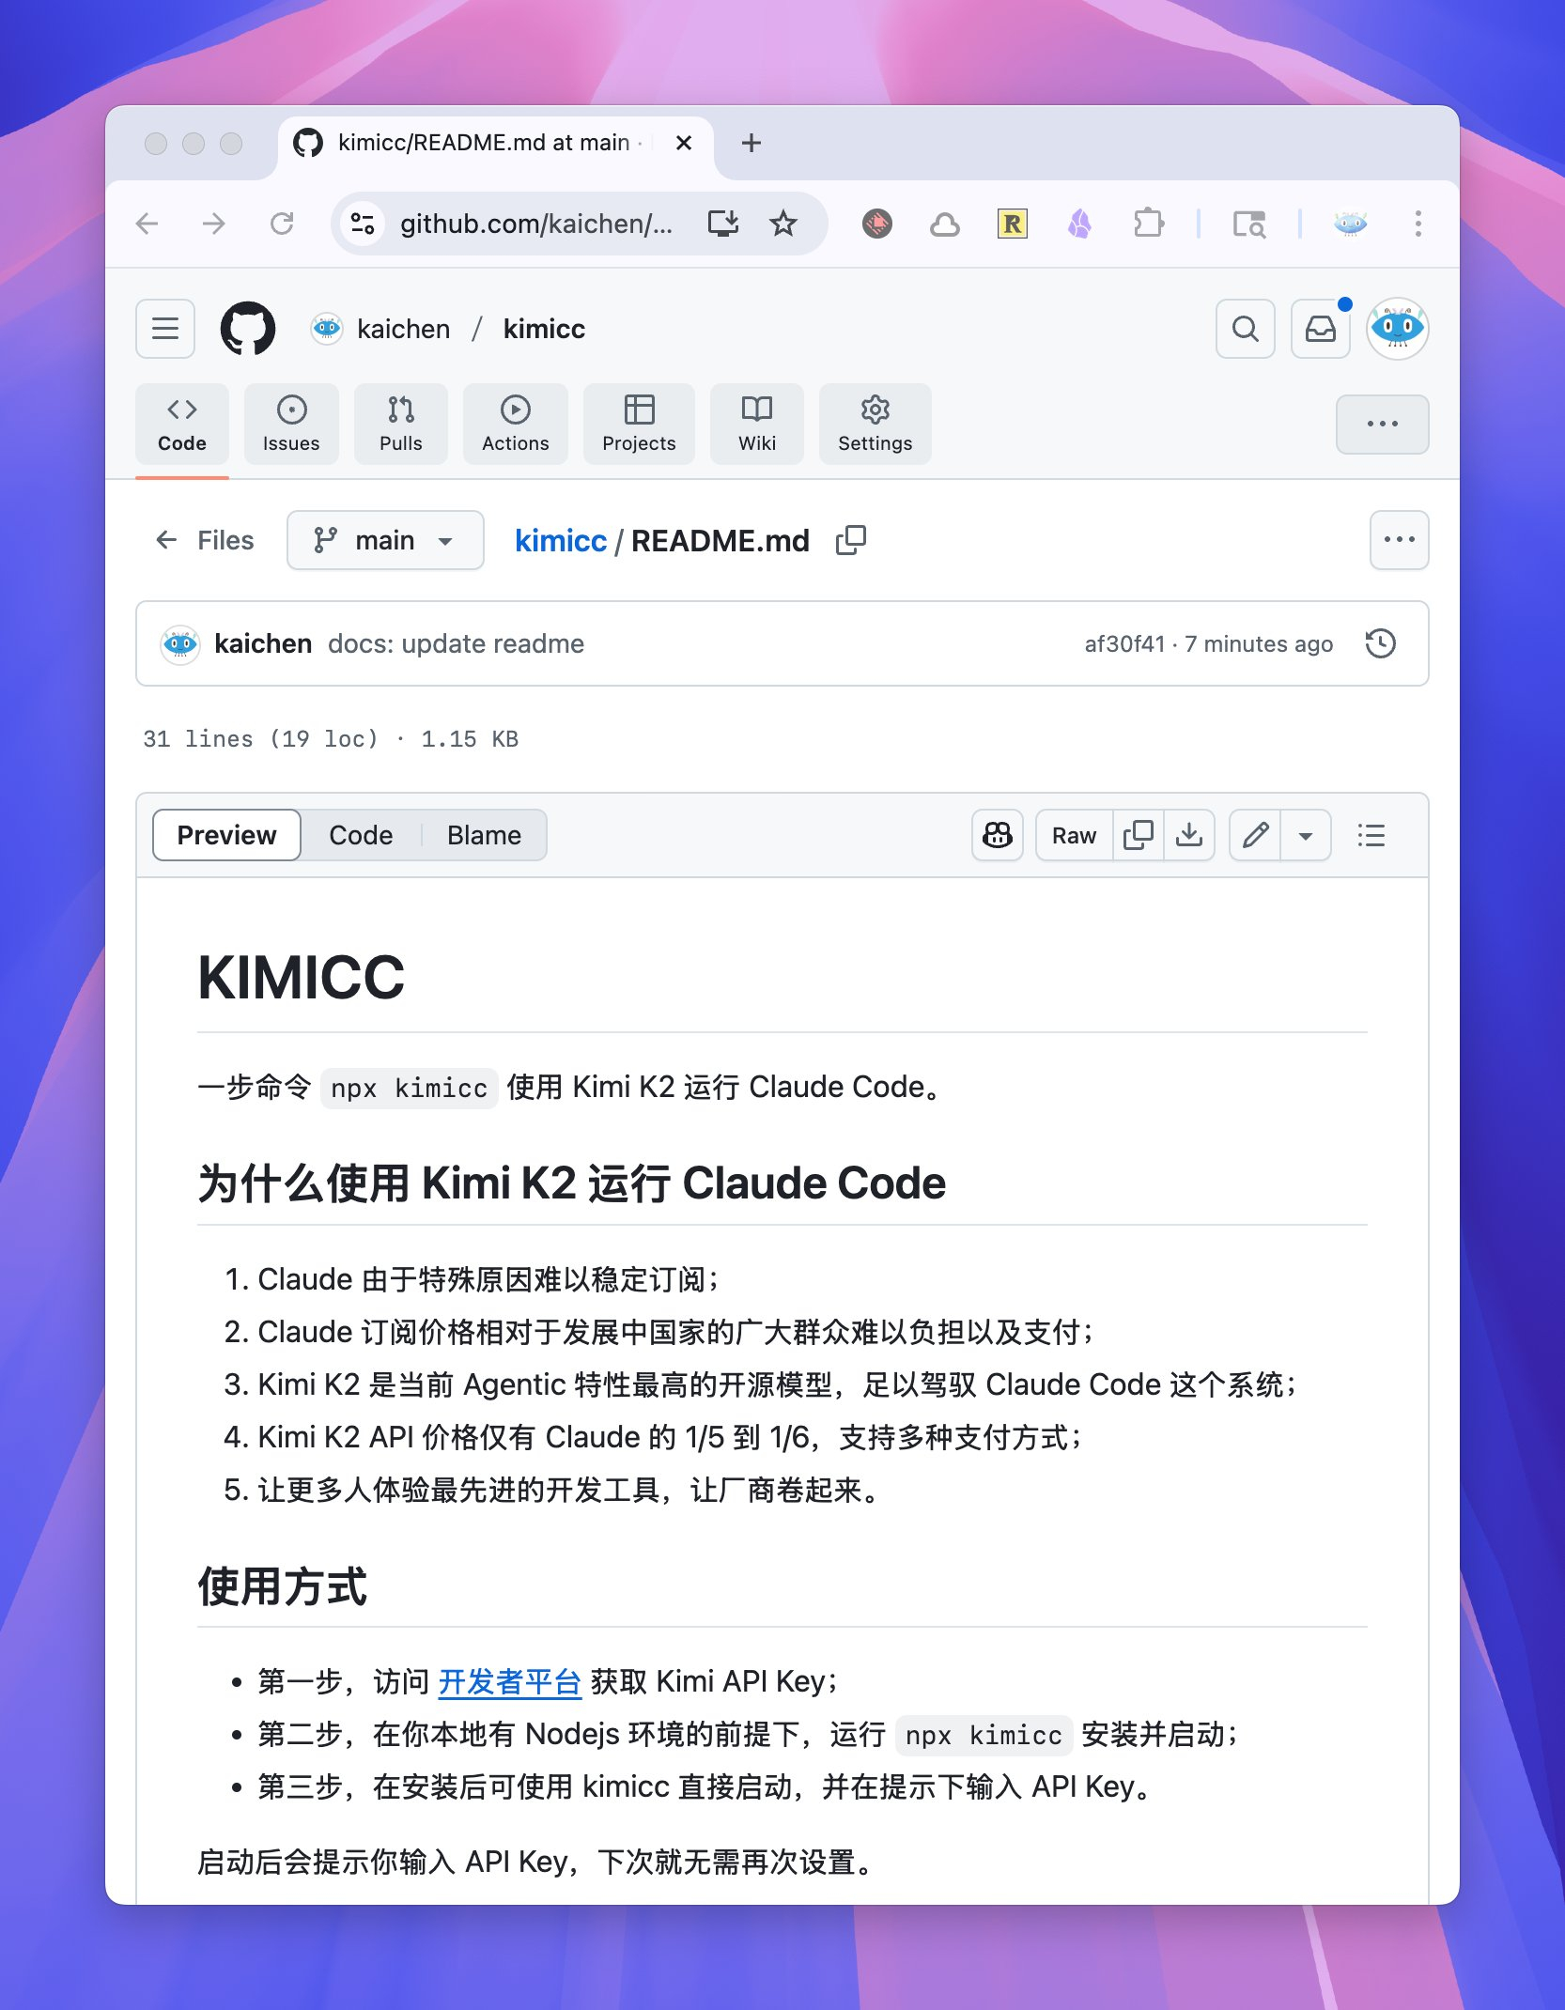Open repository overflow three-dot menu
This screenshot has height=2010, width=1565.
coord(1383,425)
